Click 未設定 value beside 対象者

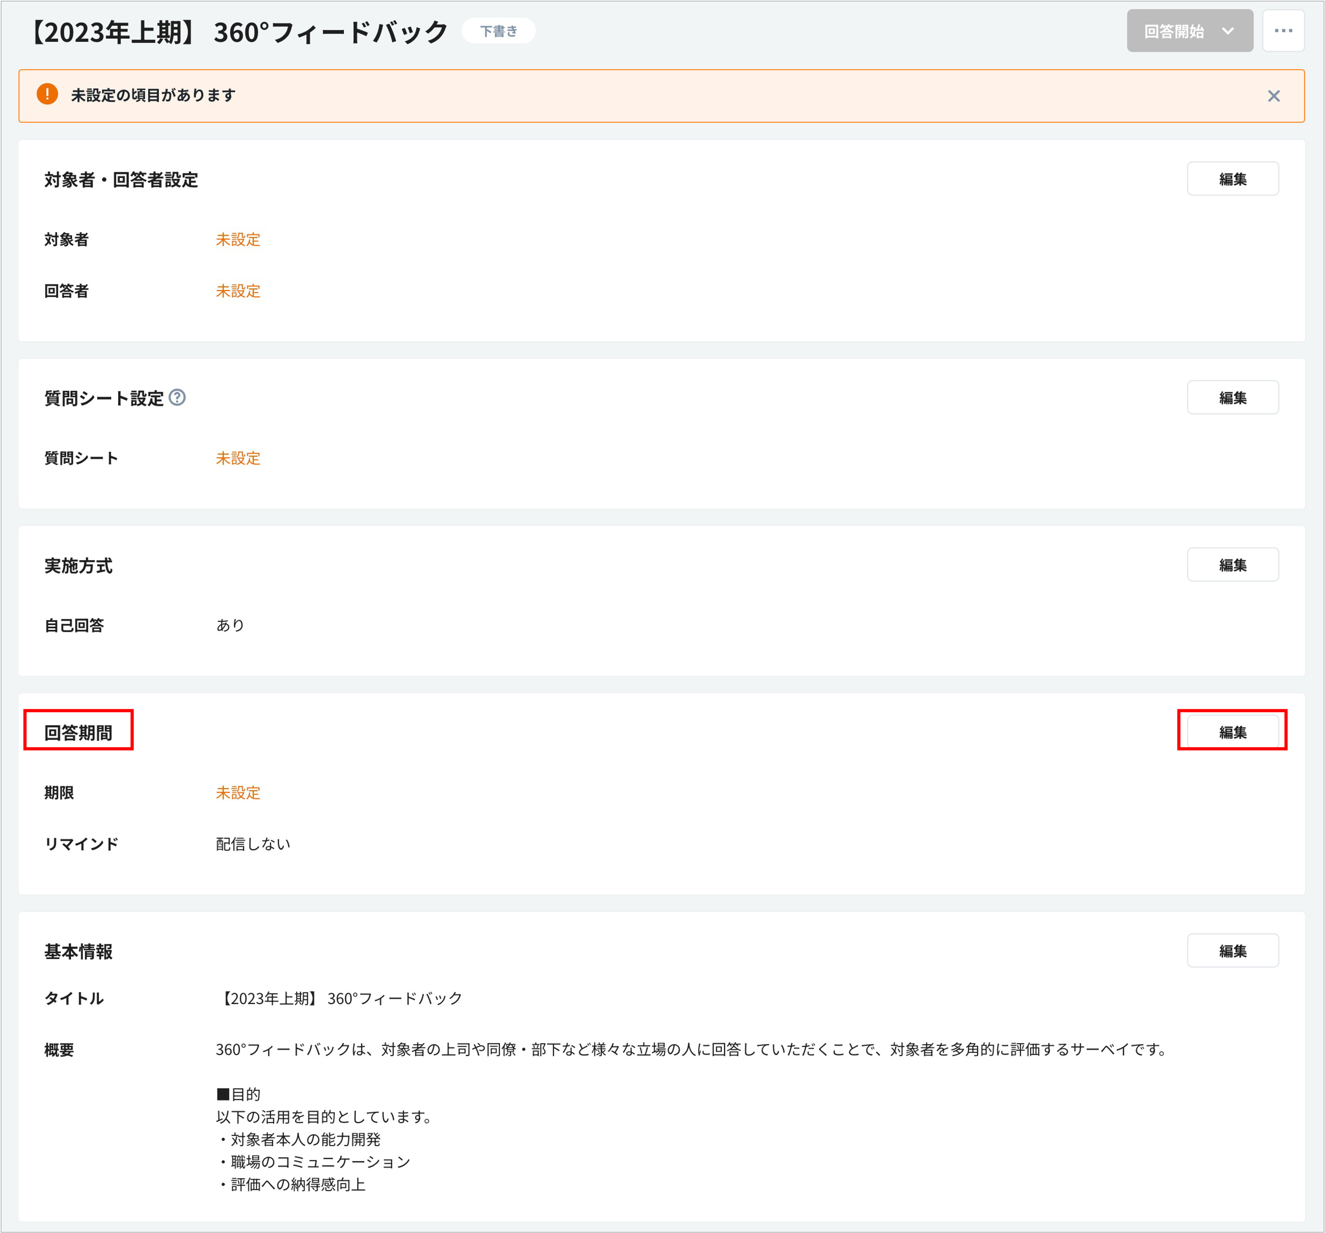(238, 239)
